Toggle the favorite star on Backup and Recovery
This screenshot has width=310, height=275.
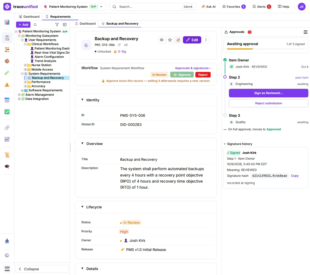pyautogui.click(x=170, y=40)
